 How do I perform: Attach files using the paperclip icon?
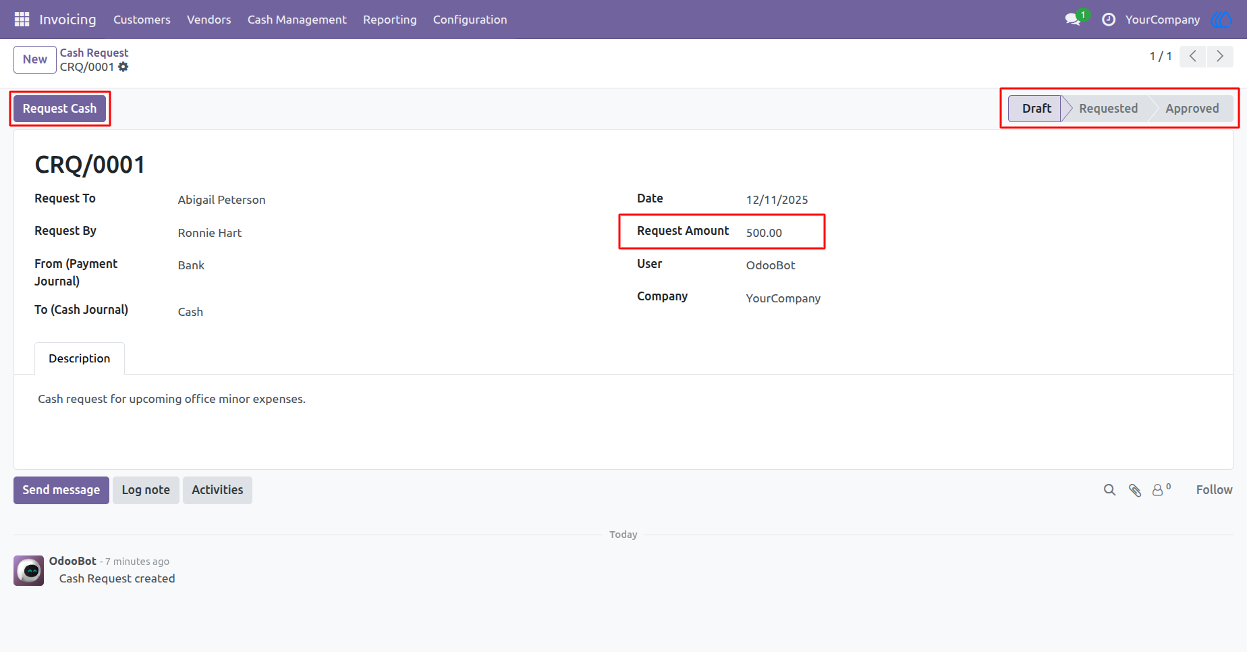[1135, 490]
